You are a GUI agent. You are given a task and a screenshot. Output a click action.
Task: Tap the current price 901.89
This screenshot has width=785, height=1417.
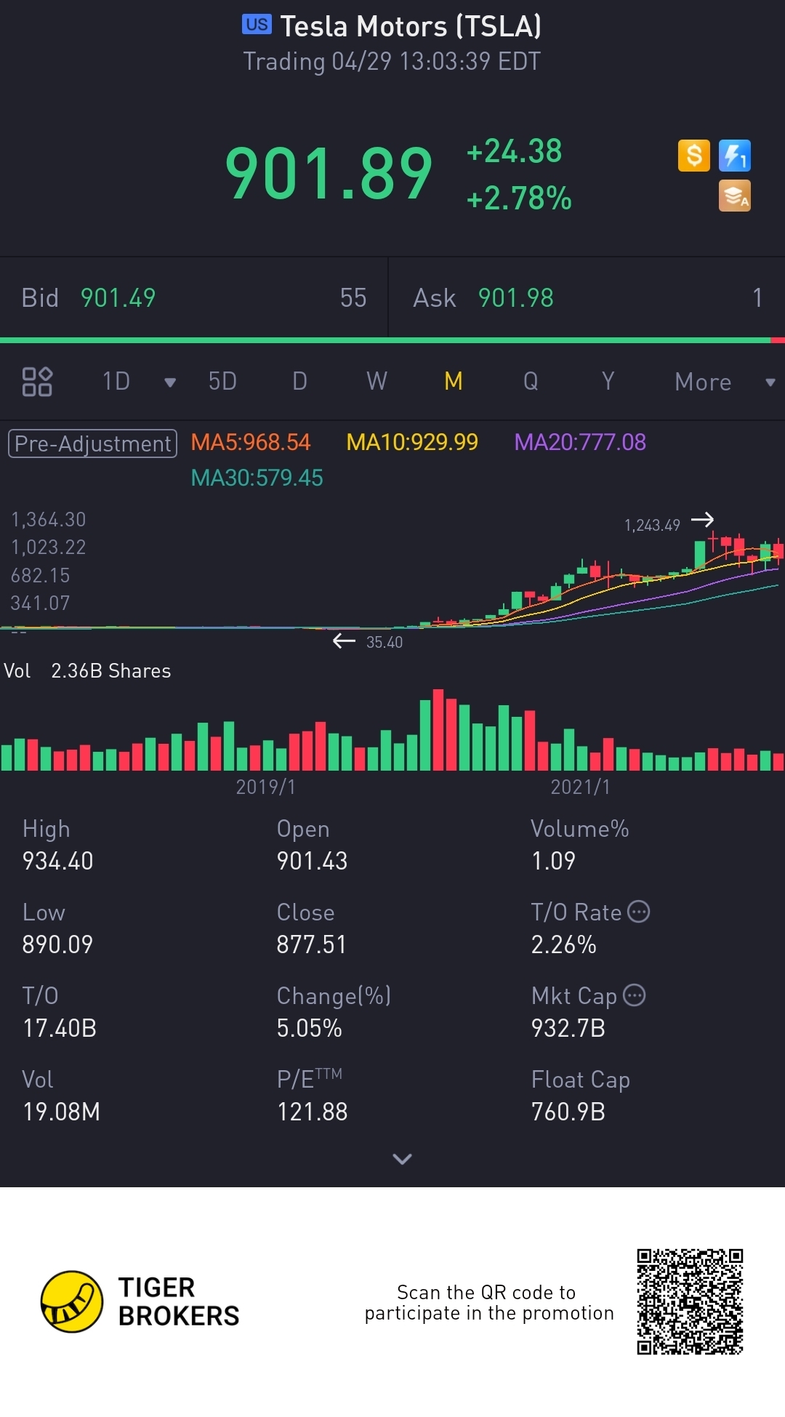click(x=329, y=174)
